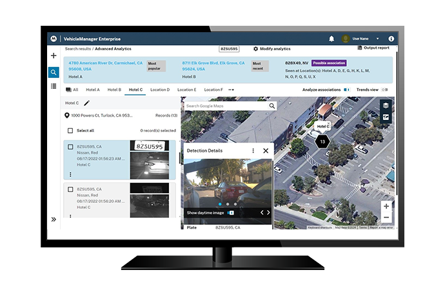Edit the Hotel C name with pencil

pos(86,102)
